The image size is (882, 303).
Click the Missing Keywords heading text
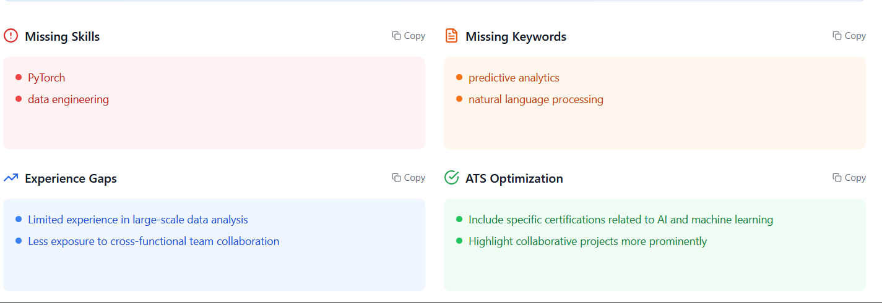pos(516,36)
